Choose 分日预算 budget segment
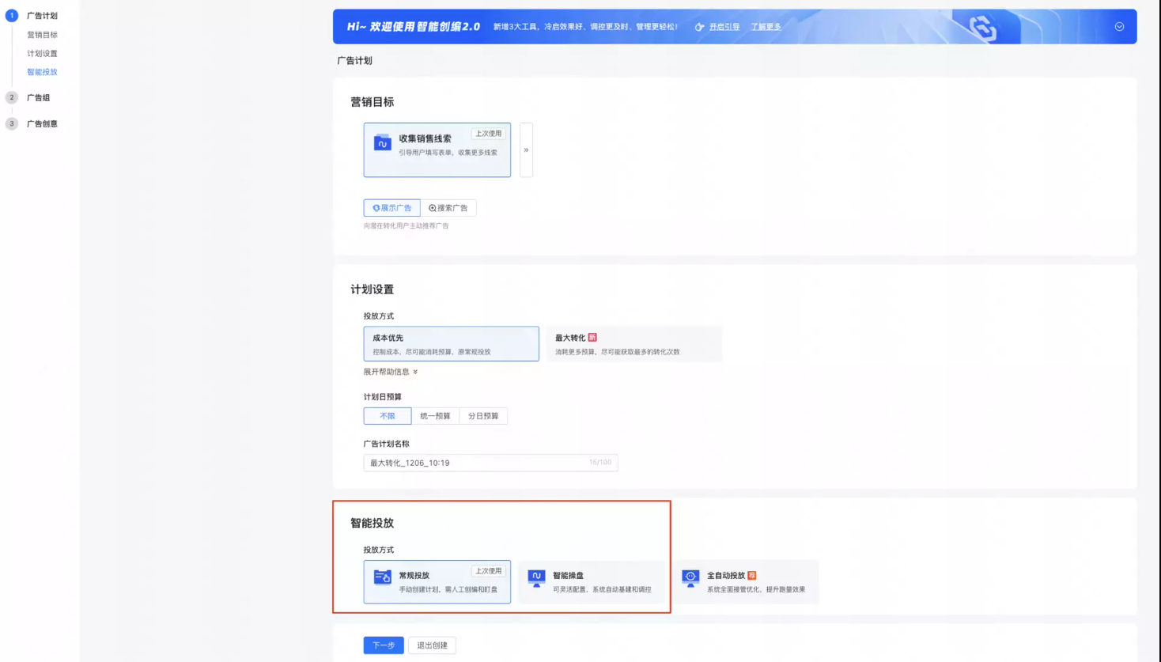The image size is (1161, 662). [482, 415]
